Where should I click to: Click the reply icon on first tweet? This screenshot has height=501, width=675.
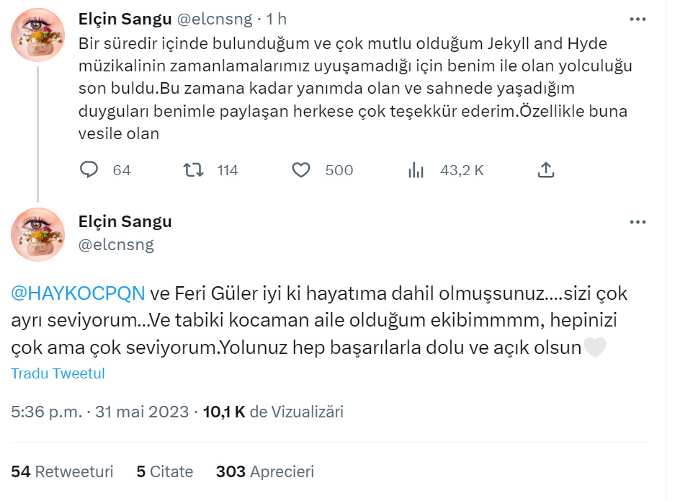click(x=89, y=170)
